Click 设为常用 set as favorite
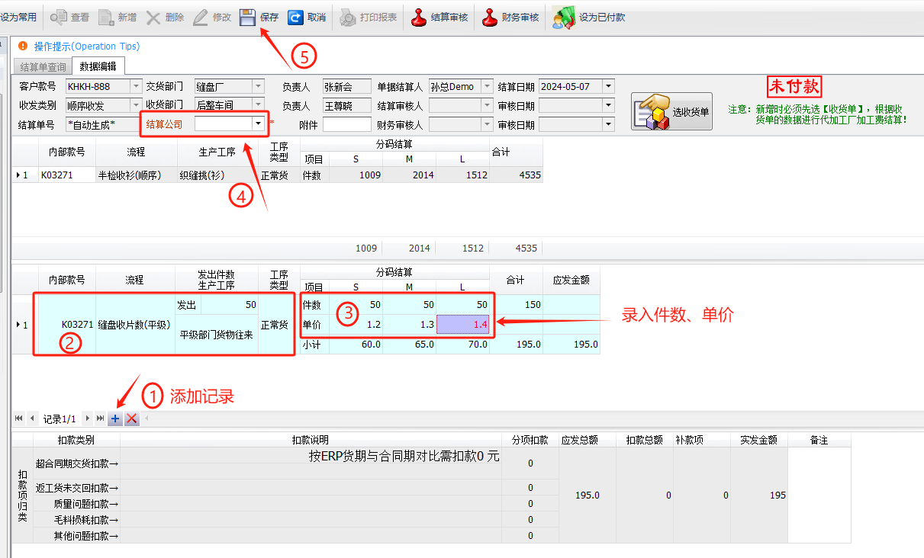 [18, 17]
